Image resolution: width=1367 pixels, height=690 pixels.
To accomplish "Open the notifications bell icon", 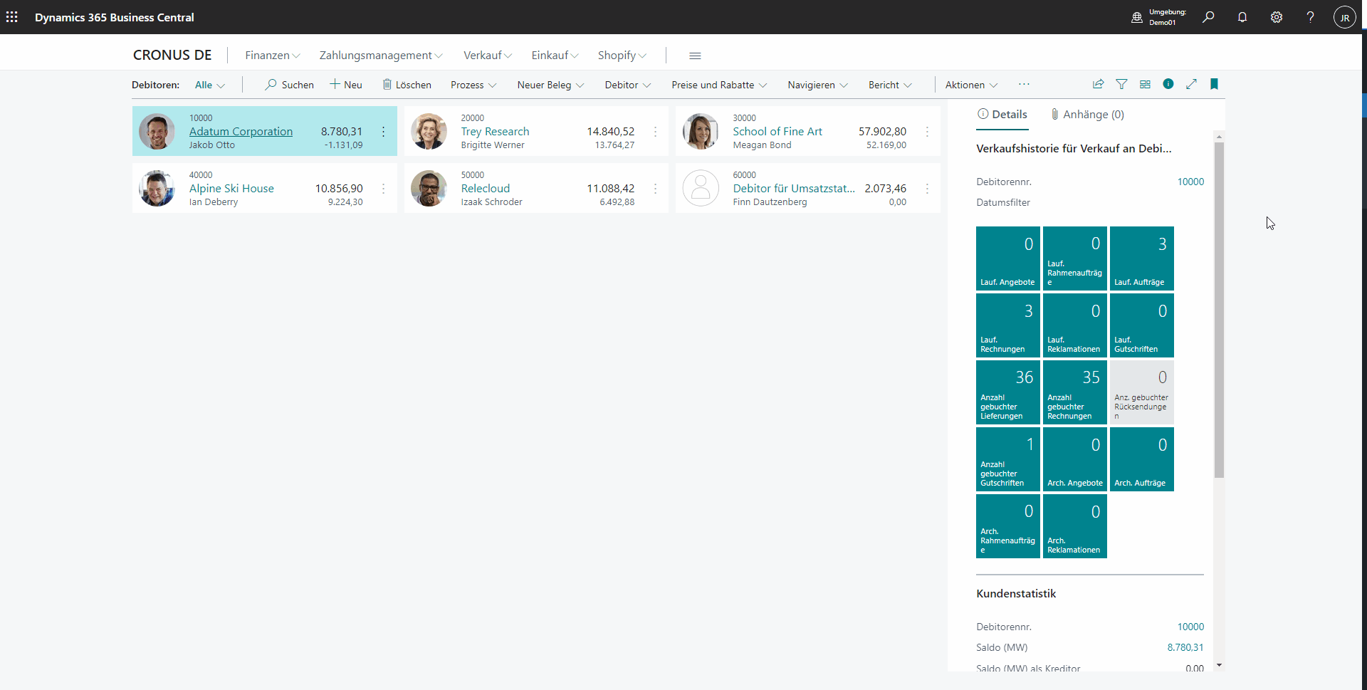I will 1242,17.
